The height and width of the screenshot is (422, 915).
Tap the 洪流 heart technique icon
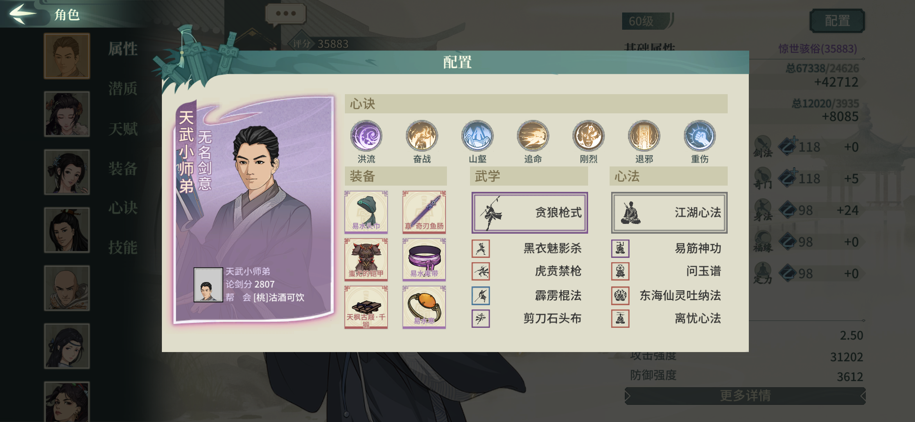[x=366, y=136]
